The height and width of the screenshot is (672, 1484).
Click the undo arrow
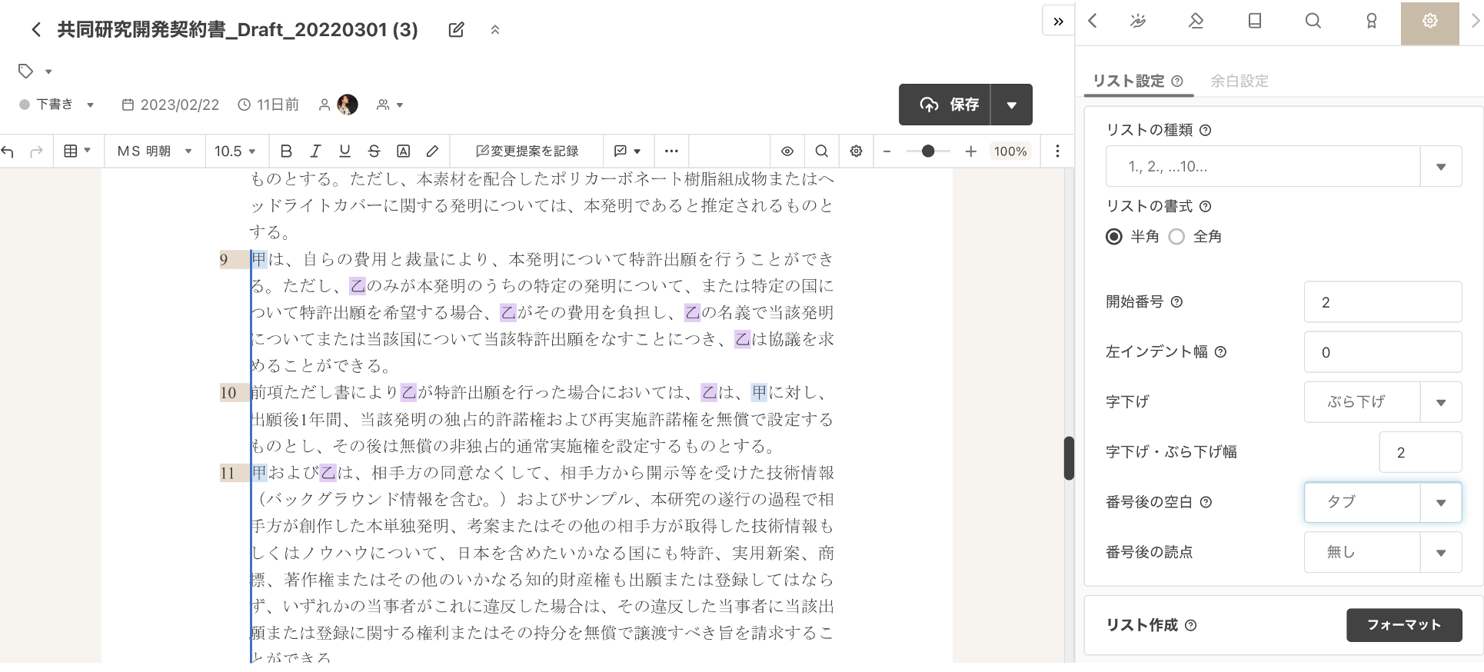pos(8,151)
